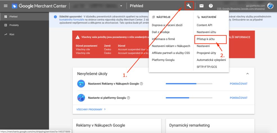Image resolution: width=277 pixels, height=133 pixels.
Task: Open Informace o firmě menu item
Action: pos(163,39)
